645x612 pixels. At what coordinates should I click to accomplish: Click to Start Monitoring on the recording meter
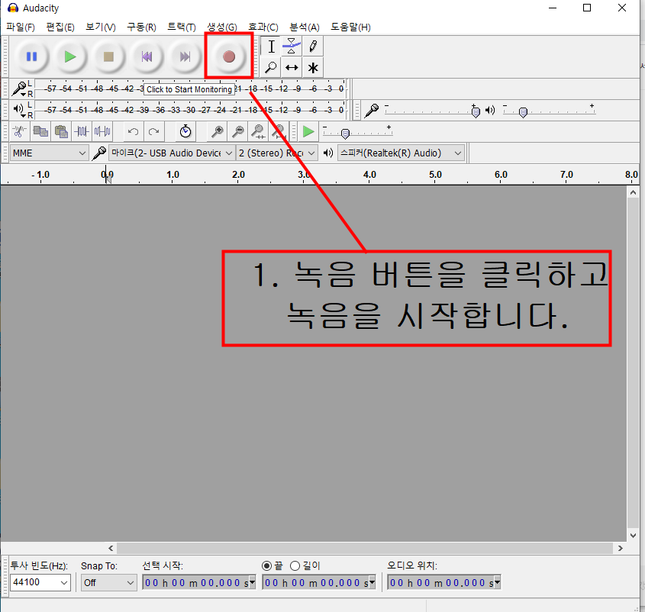[x=189, y=89]
